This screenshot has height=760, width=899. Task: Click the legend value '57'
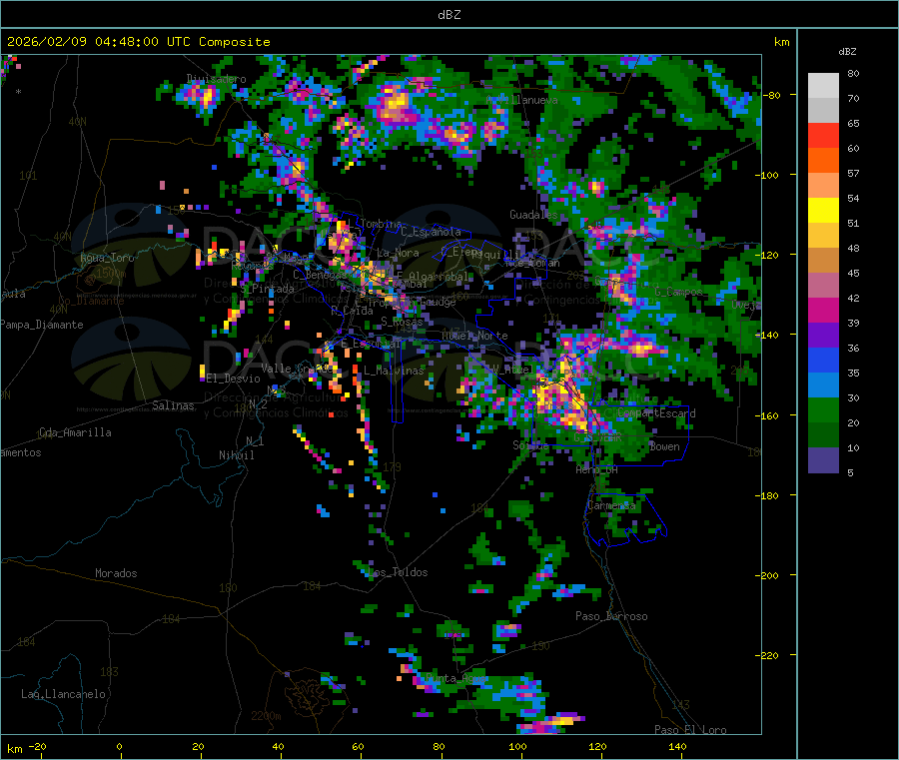coord(853,173)
